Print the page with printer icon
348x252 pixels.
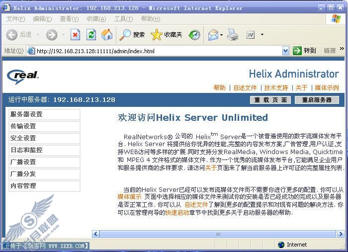(233, 35)
